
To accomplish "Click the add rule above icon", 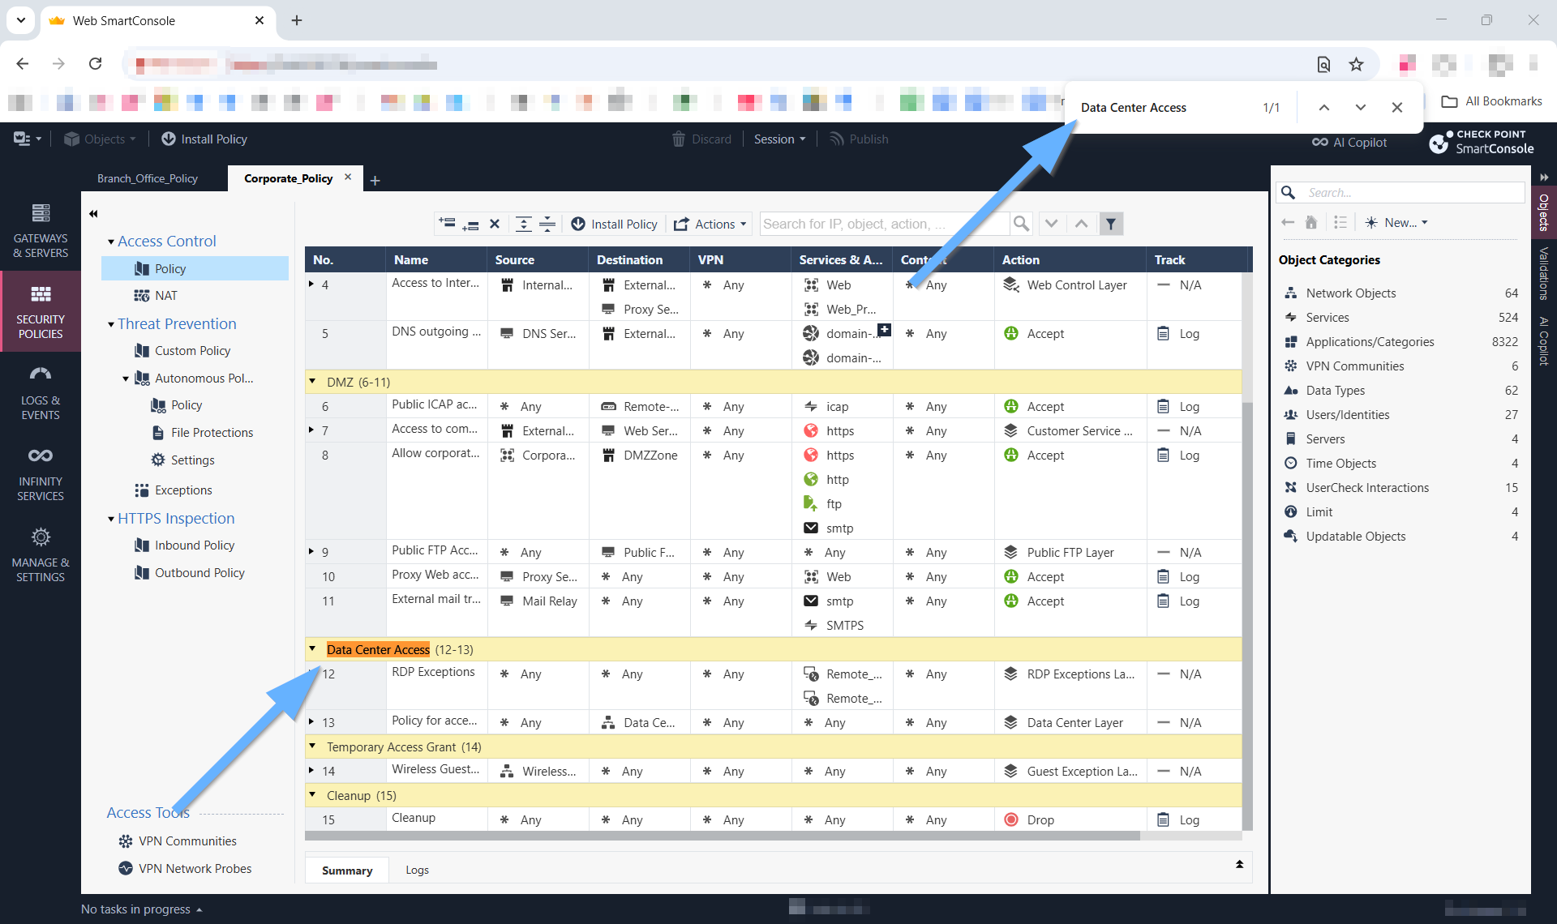I will tap(447, 223).
